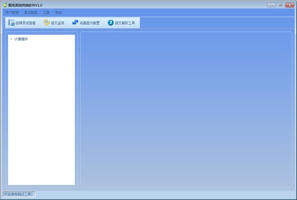This screenshot has width=297, height=200.
Task: Open the 工具 menu
Action: [x=46, y=13]
